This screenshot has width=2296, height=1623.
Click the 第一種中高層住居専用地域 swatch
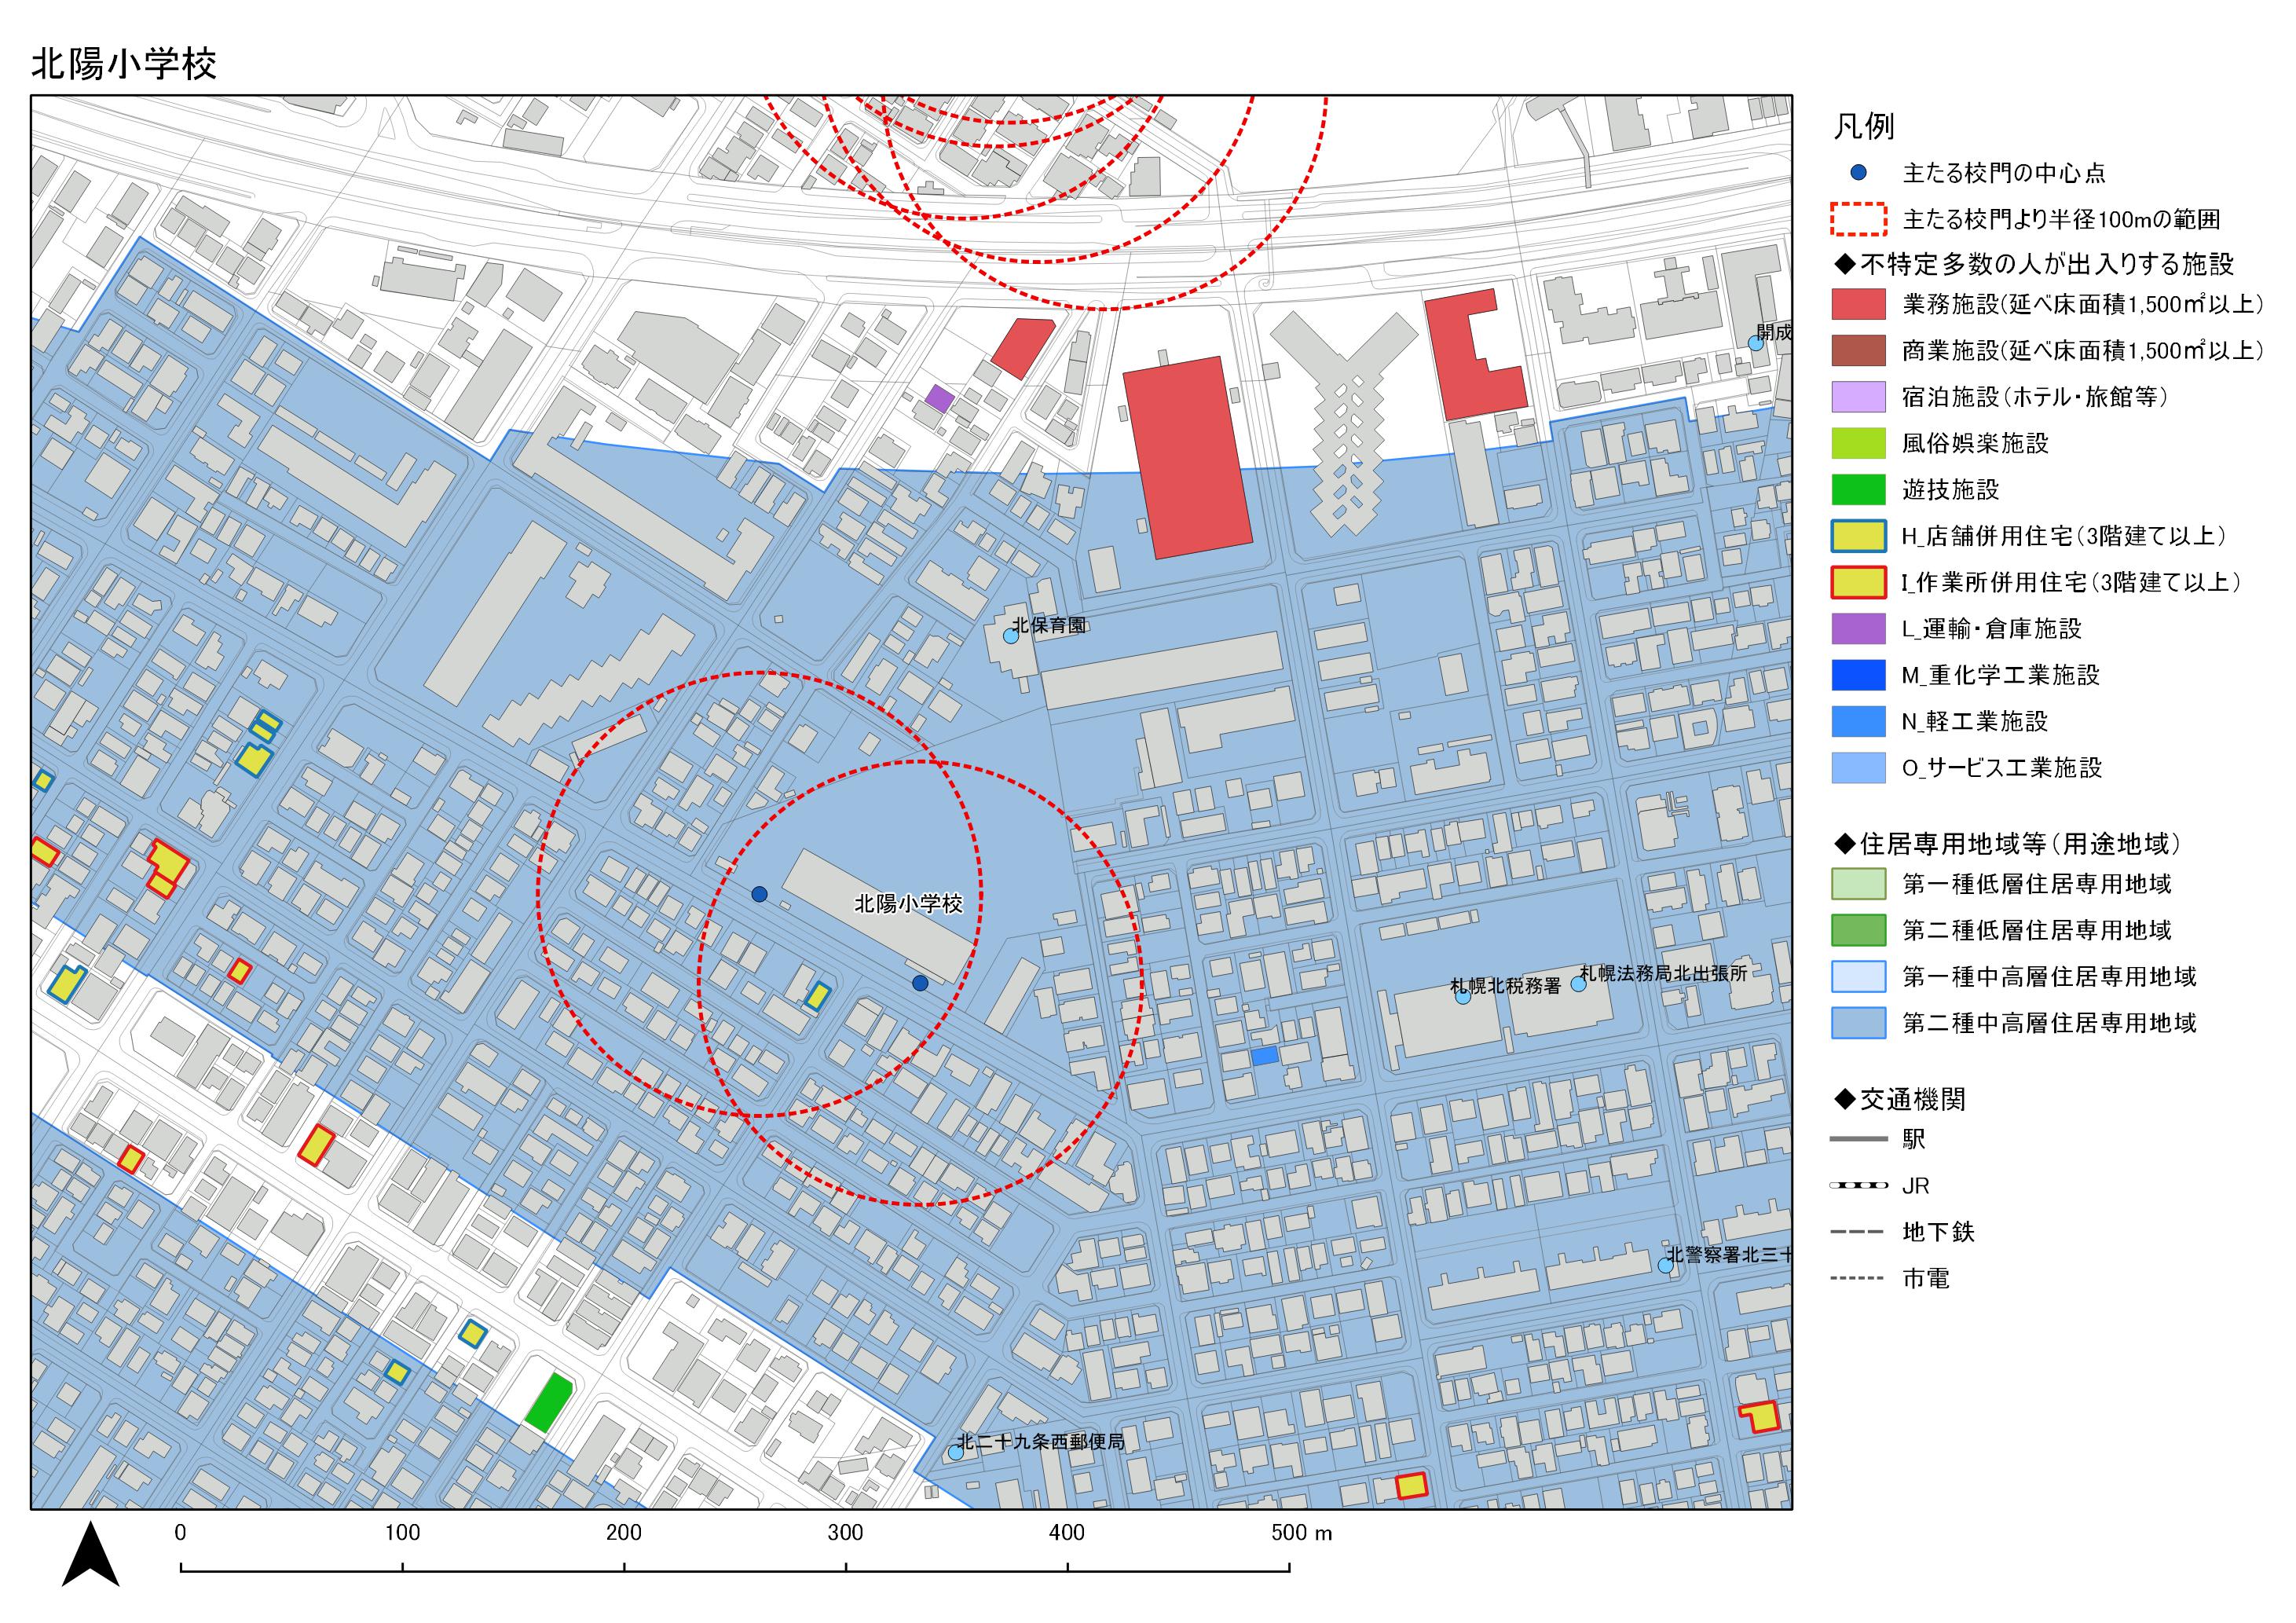(1858, 977)
